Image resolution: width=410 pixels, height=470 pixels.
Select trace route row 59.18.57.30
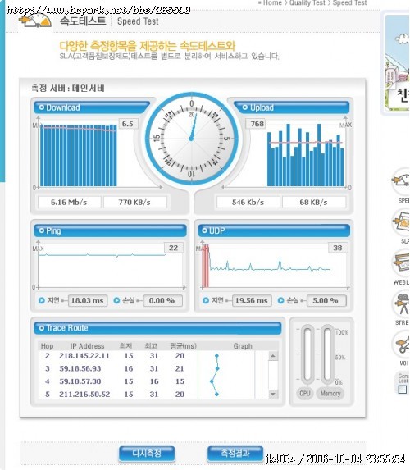(x=153, y=381)
